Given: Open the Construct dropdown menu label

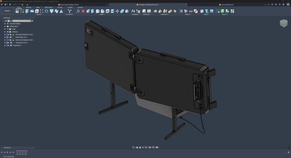Looking at the screenshot, I should 165,14.
